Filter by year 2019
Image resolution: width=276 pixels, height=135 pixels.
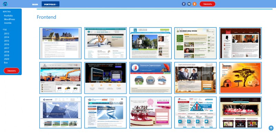point(7,55)
